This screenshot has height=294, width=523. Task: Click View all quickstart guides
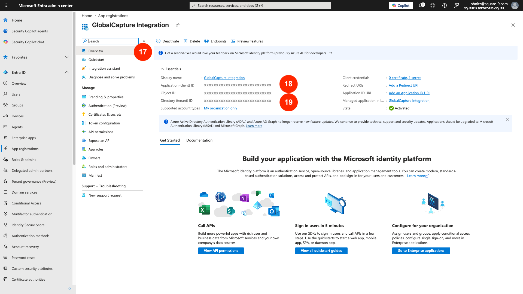pos(321,251)
